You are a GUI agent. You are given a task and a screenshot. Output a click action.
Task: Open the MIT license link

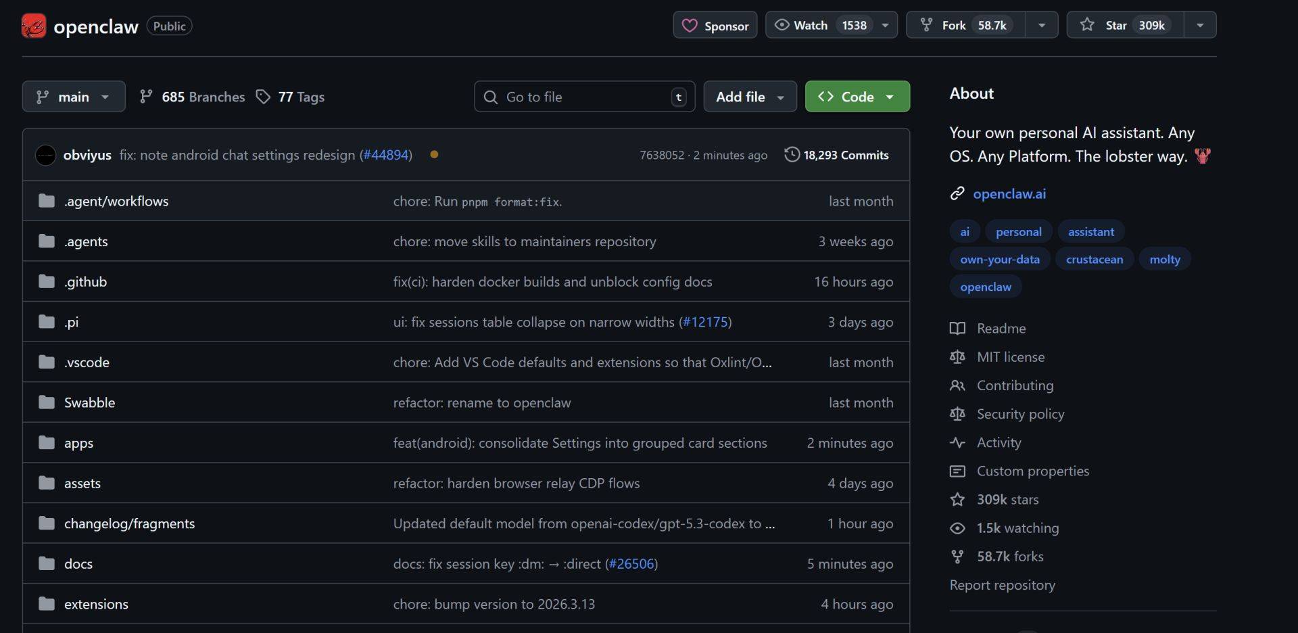(x=1010, y=357)
